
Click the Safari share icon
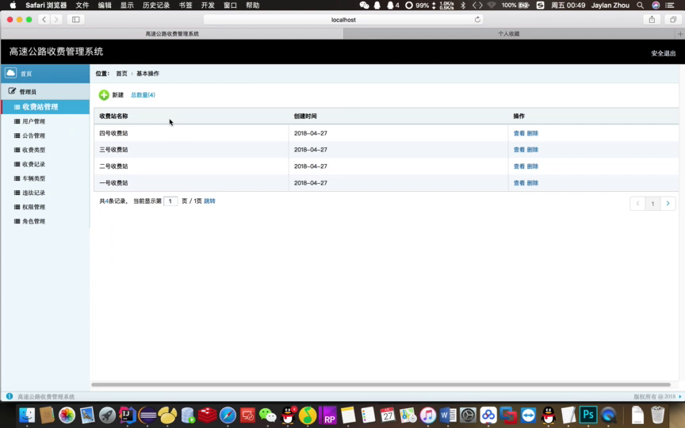click(x=652, y=20)
